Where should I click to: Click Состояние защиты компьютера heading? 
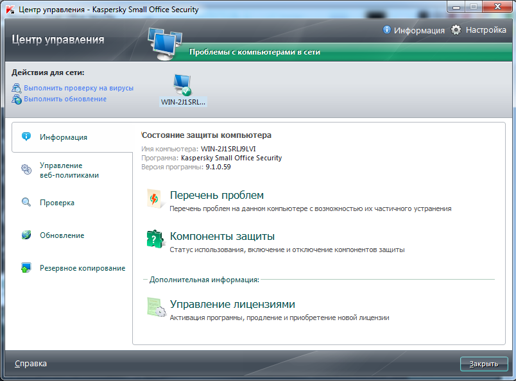tap(206, 135)
